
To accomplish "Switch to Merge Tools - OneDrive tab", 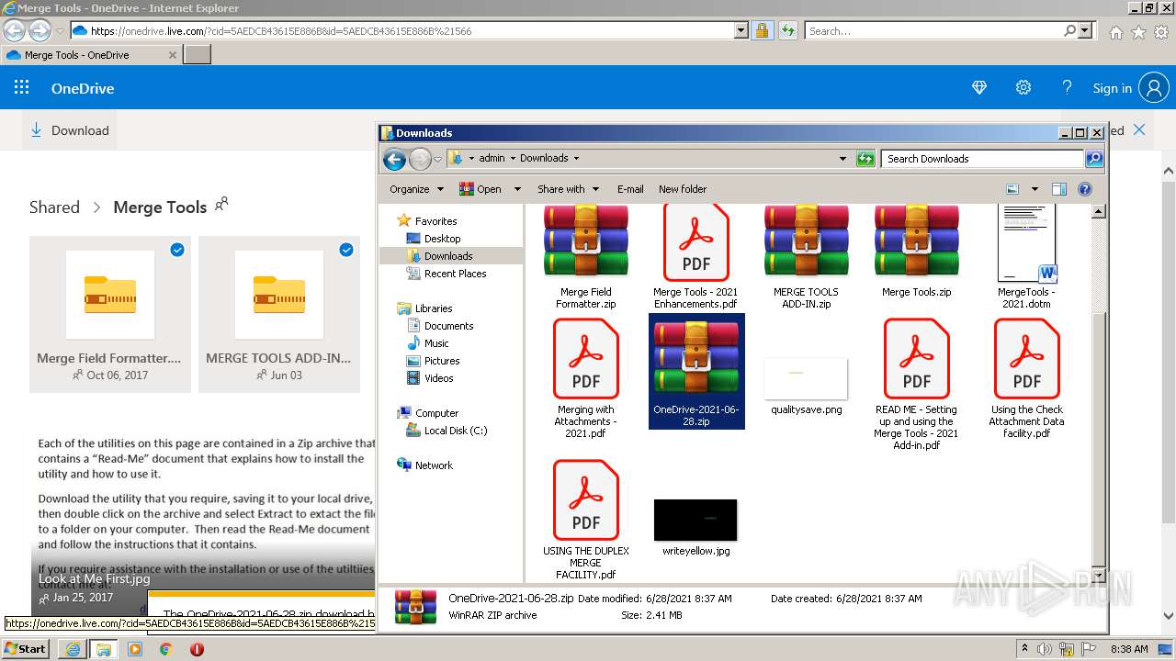I will click(91, 55).
